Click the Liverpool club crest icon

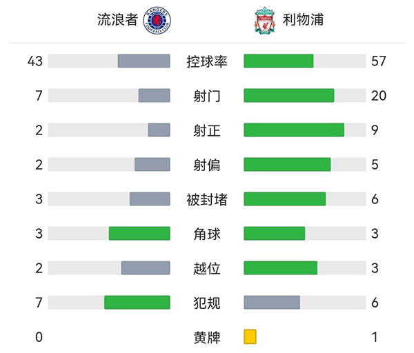point(264,21)
